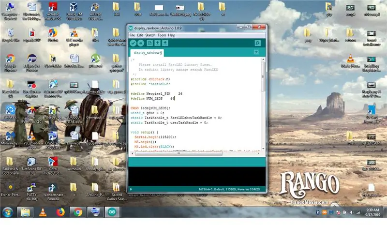
Task: Select the All Free Video Converter icon
Action: tap(95, 11)
